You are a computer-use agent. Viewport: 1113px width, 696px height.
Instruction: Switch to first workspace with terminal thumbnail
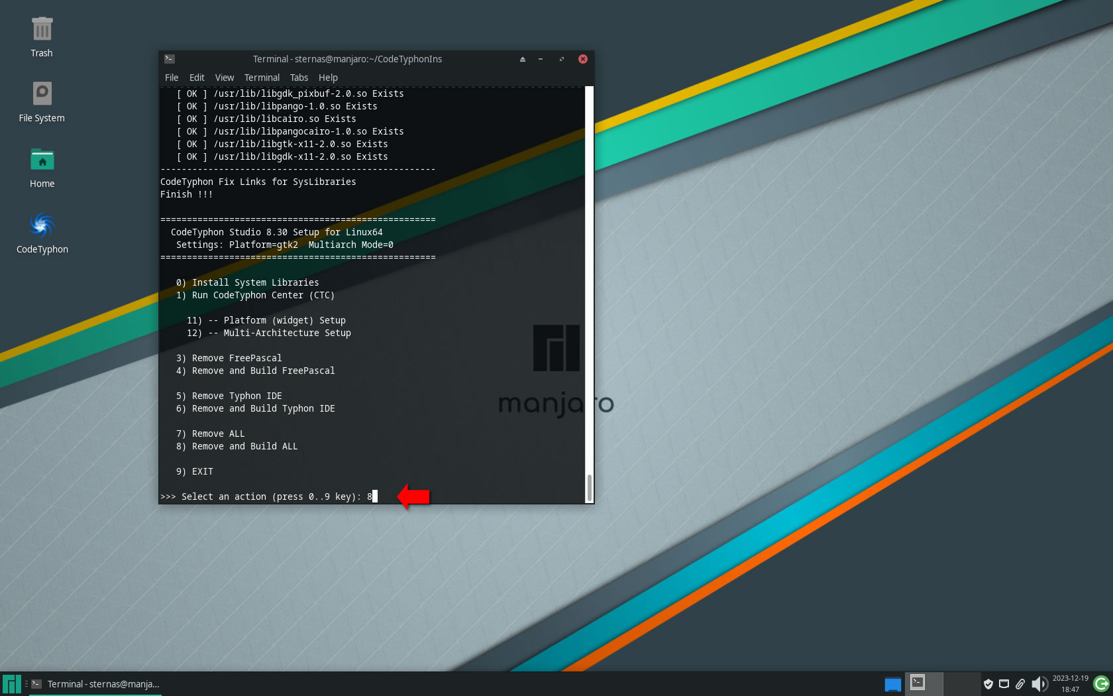[x=924, y=683]
